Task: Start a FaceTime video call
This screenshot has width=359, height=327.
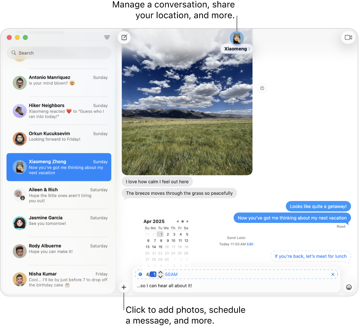Action: coord(348,37)
